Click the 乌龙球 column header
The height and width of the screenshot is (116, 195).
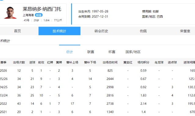(159, 62)
